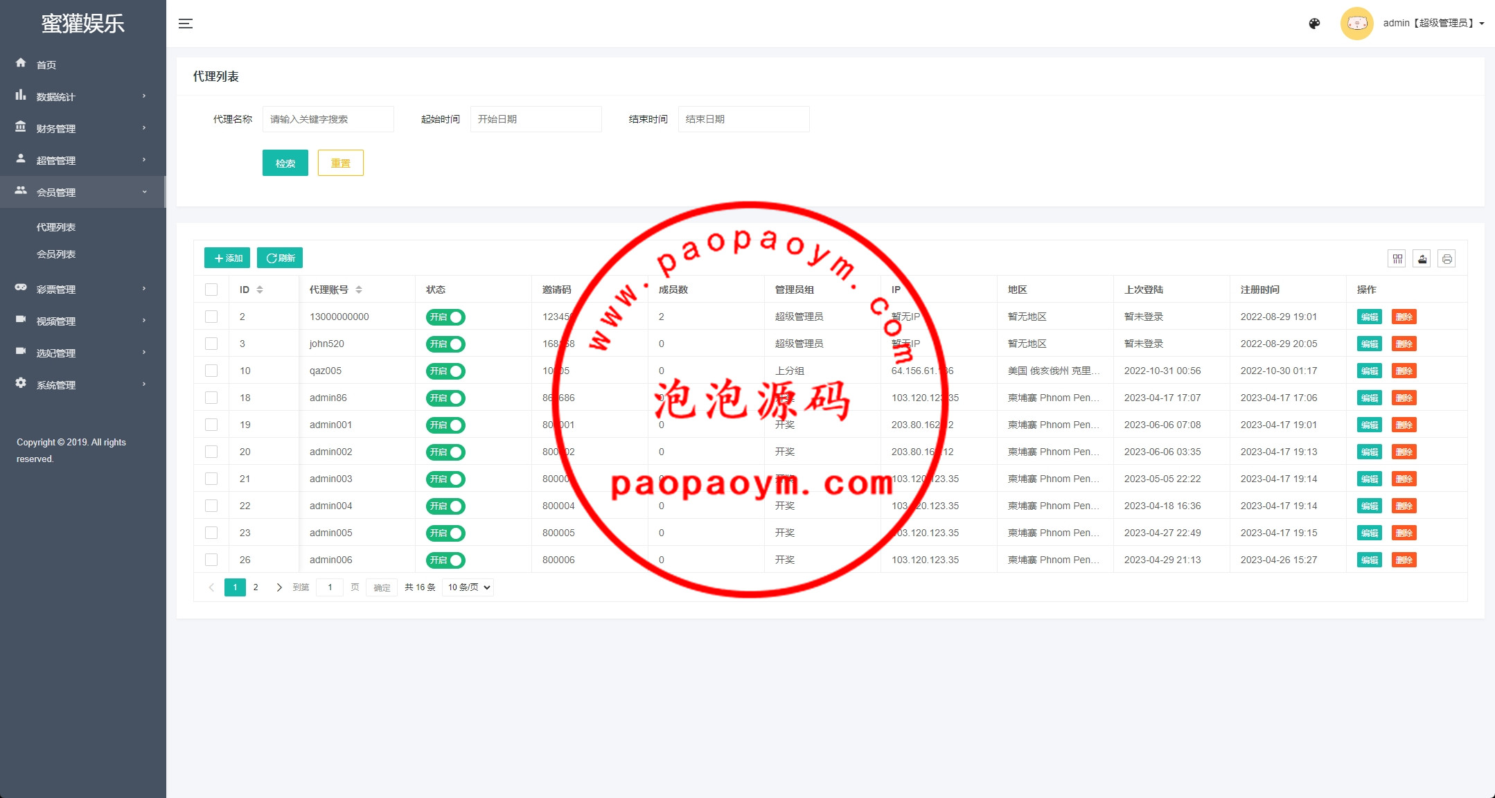Viewport: 1495px width, 798px height.
Task: Toggle status switch for john520
Action: tap(445, 344)
